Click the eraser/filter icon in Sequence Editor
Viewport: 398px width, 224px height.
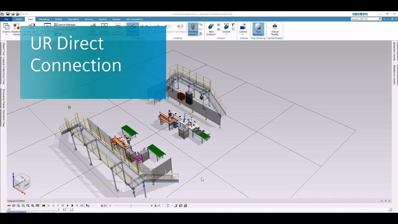[176, 206]
